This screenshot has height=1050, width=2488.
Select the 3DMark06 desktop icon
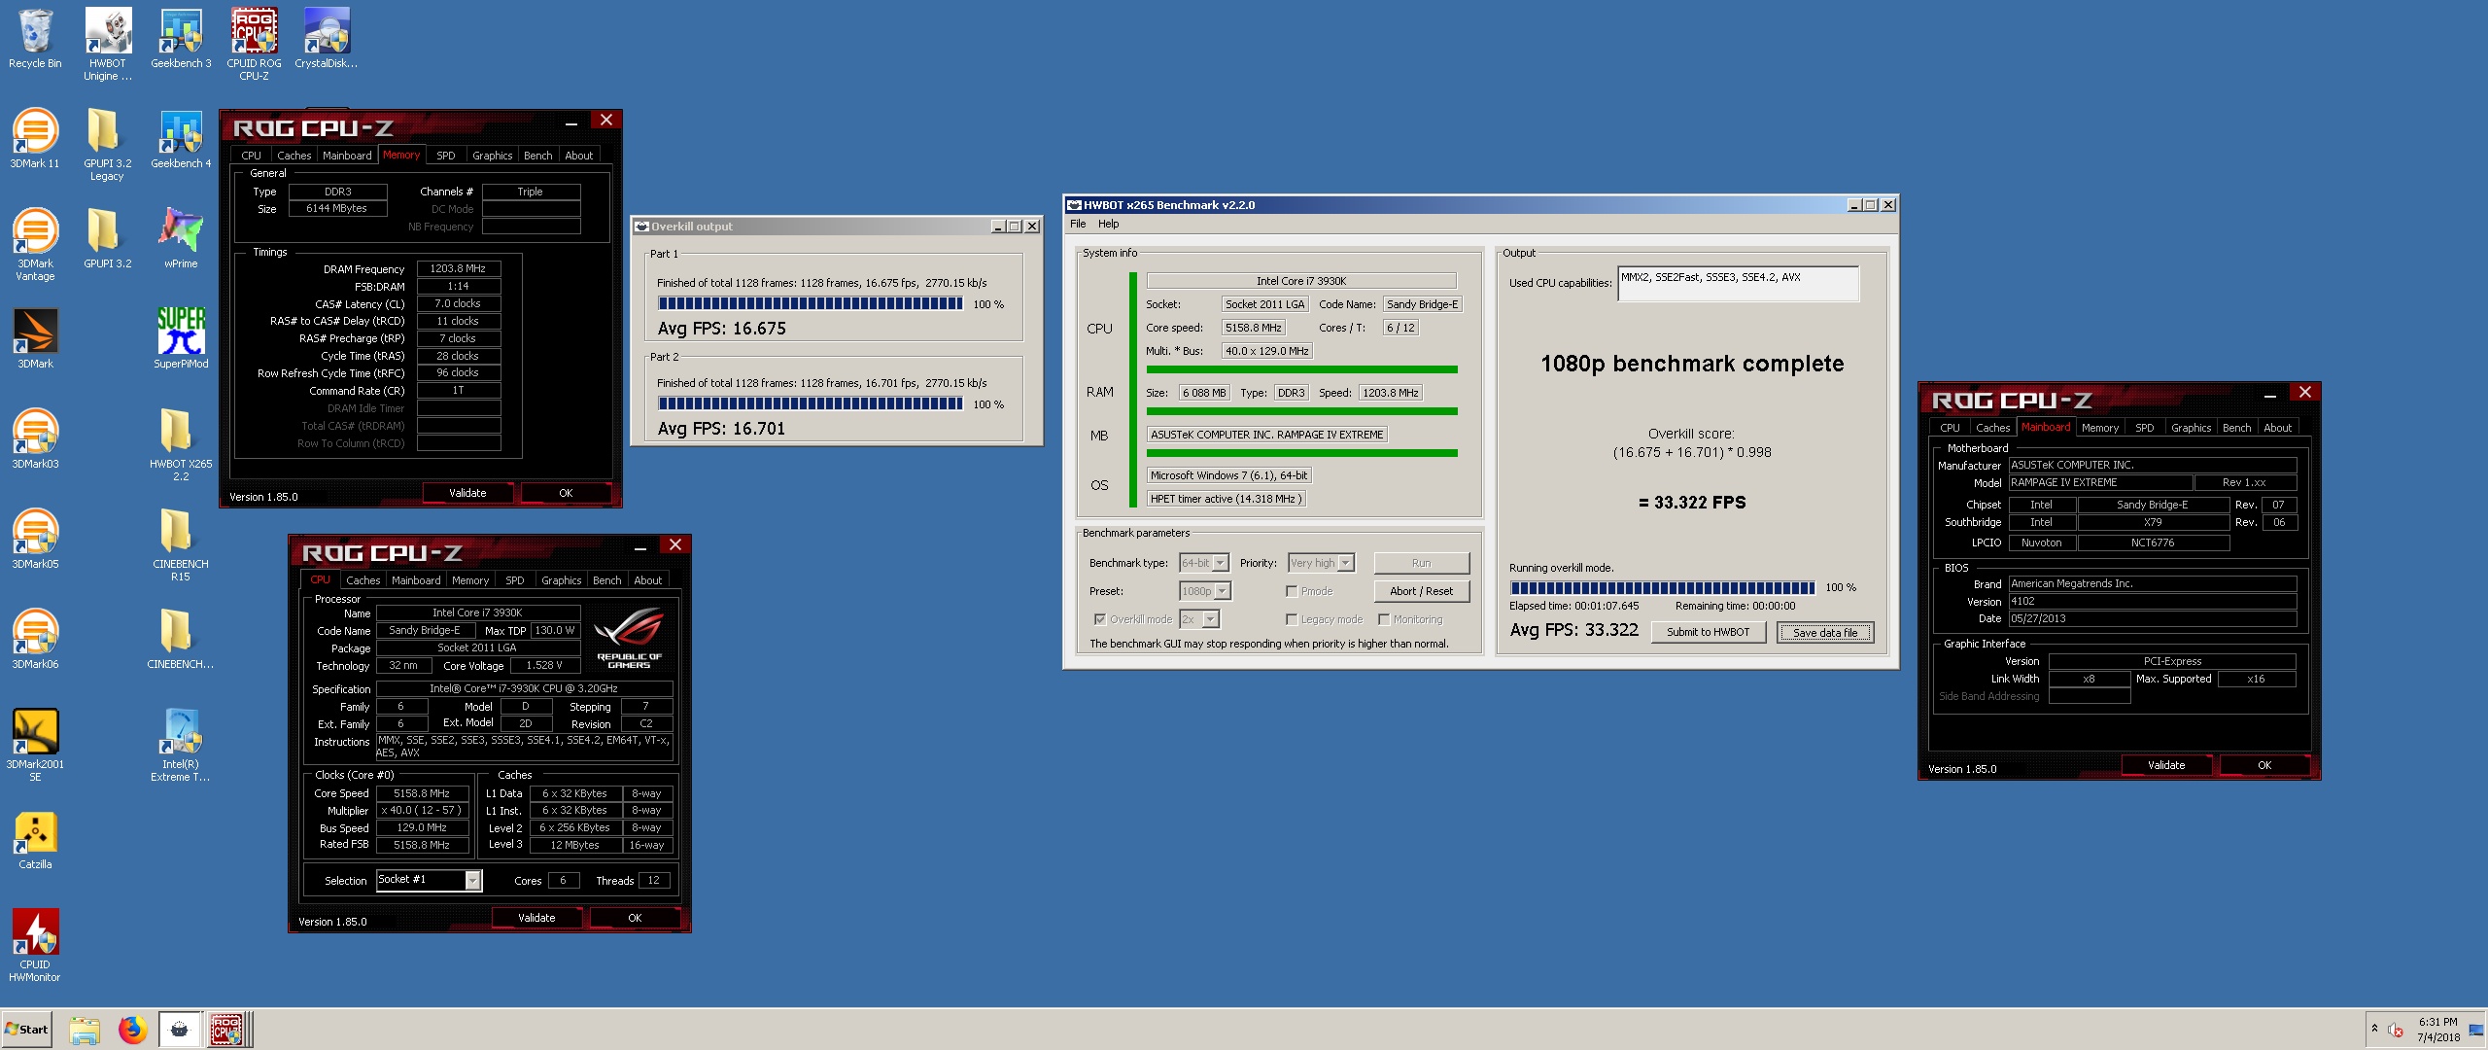(35, 640)
